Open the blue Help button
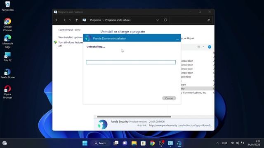The height and width of the screenshot is (148, 264). tap(210, 47)
